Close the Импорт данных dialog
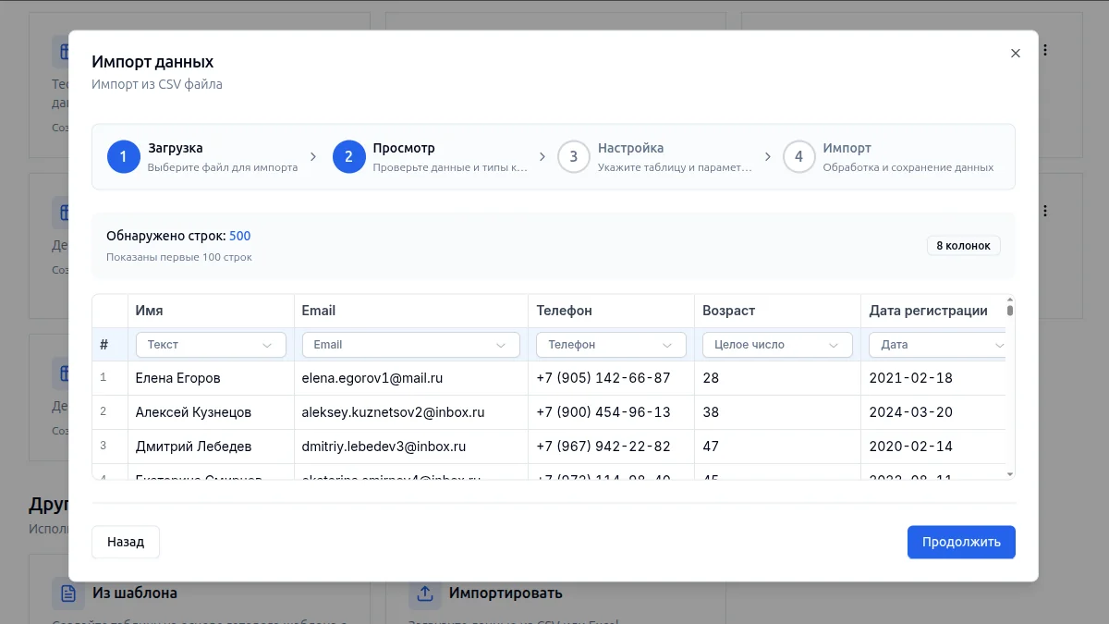Viewport: 1109px width, 624px height. click(x=1015, y=54)
